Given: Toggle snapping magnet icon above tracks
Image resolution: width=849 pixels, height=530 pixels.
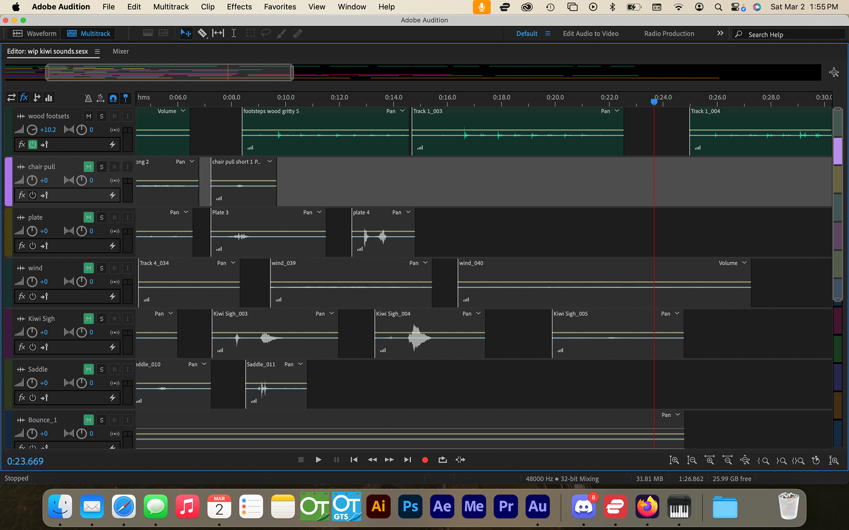Looking at the screenshot, I should click(113, 98).
